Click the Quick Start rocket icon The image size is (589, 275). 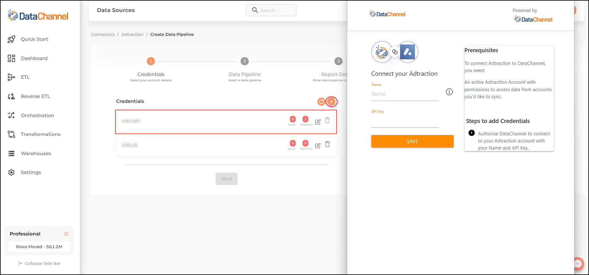11,39
